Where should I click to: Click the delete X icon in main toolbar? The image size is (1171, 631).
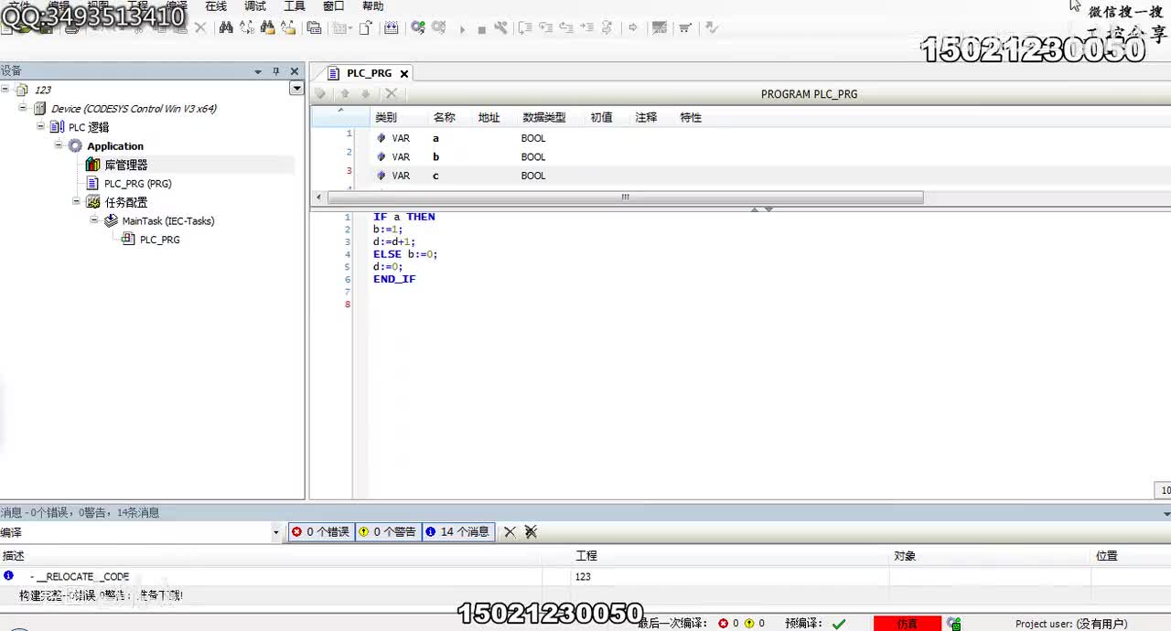[x=200, y=27]
